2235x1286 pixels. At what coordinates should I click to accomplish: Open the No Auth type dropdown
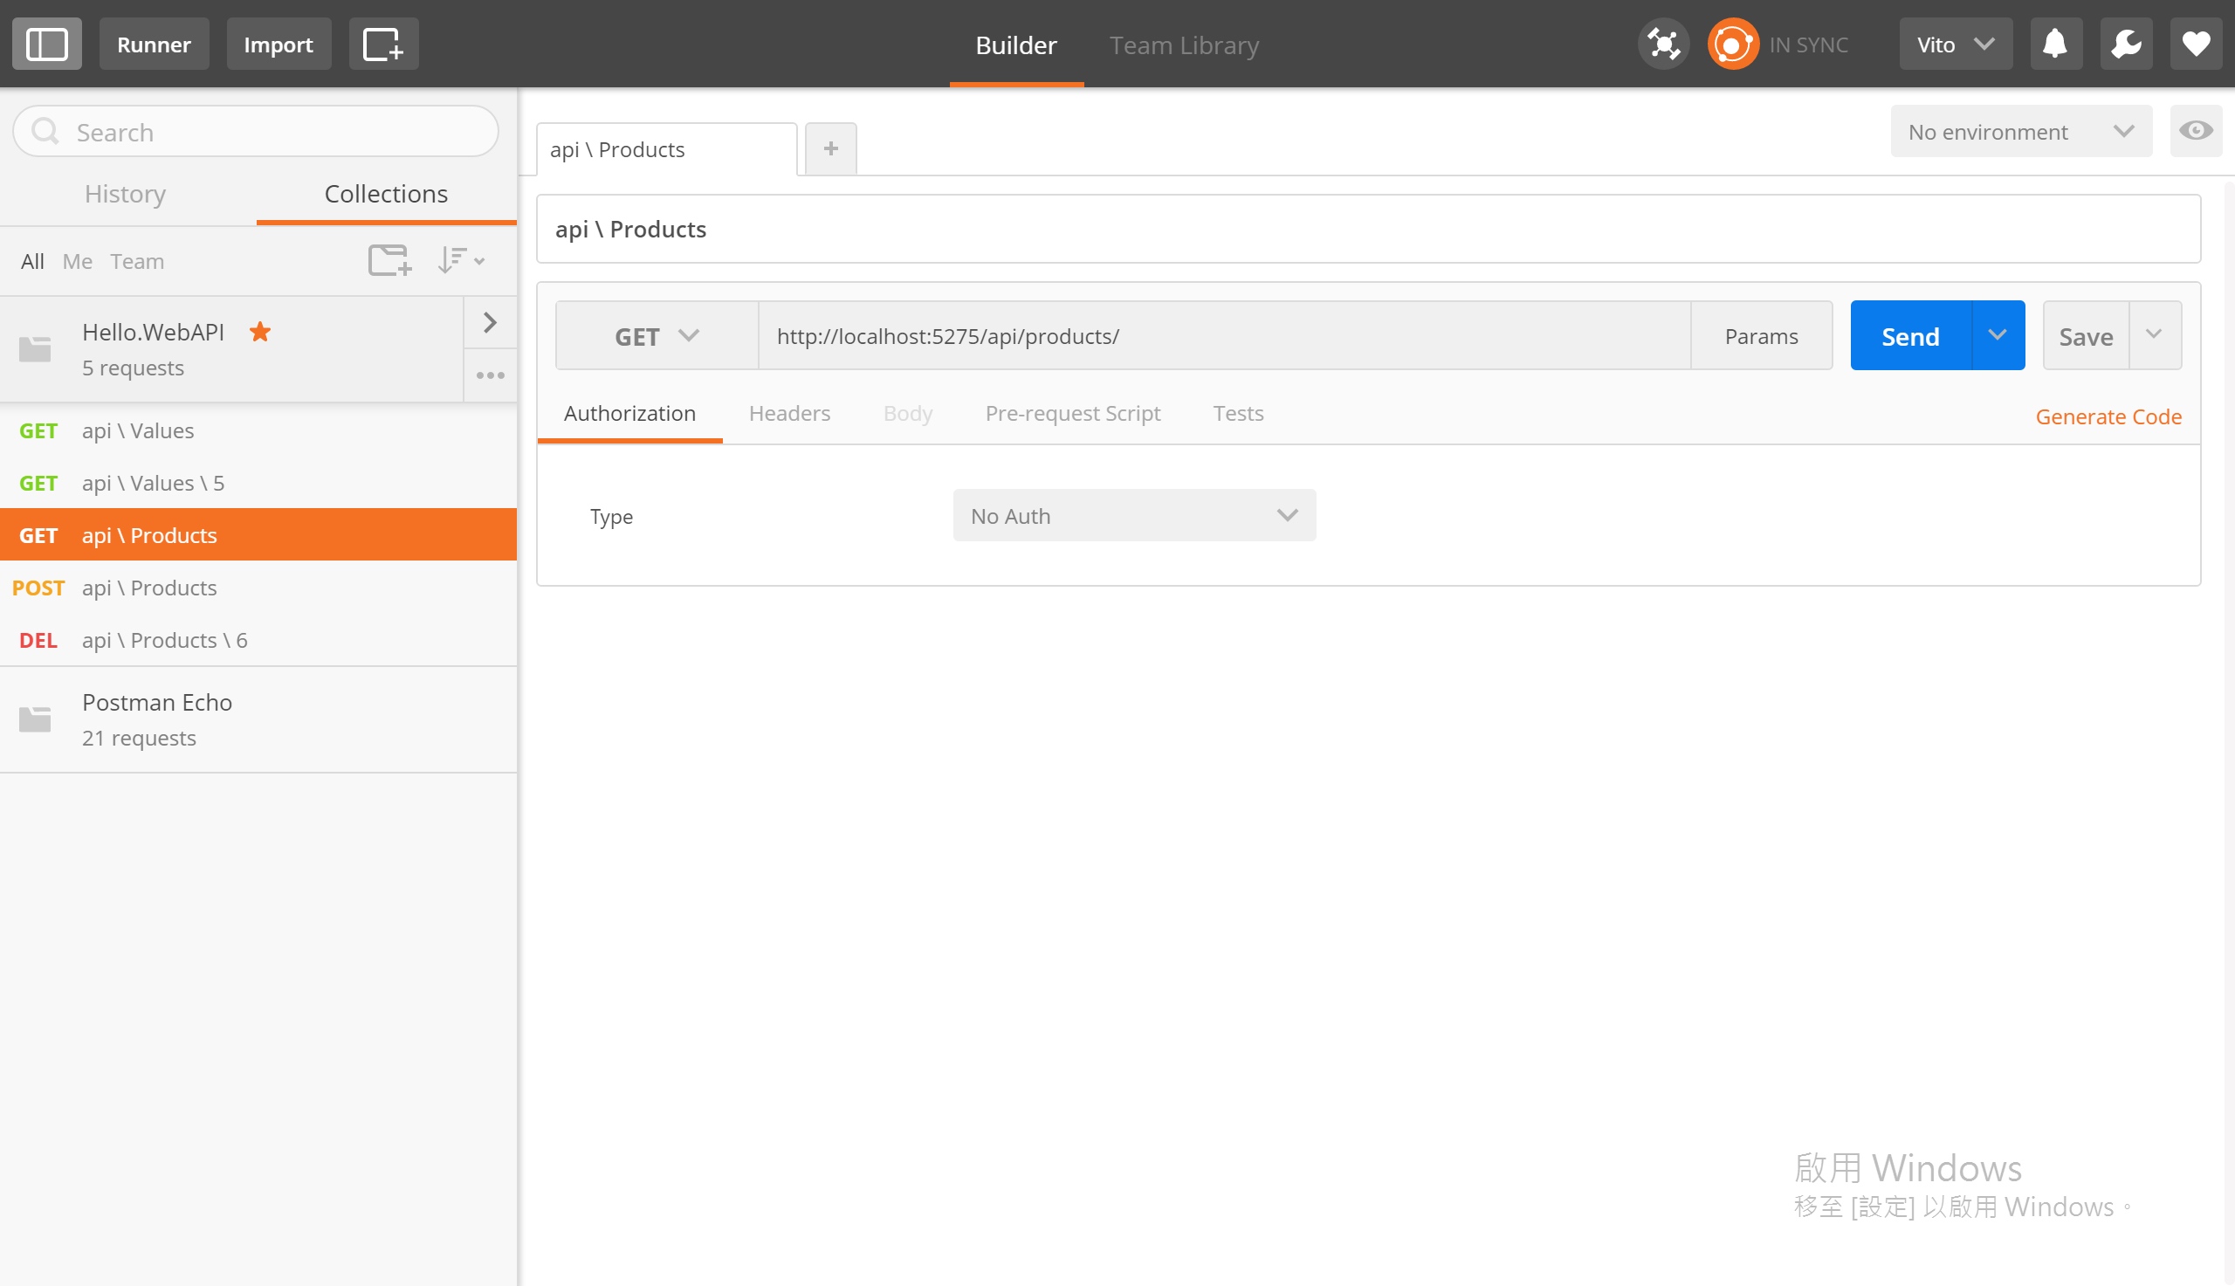click(1134, 516)
